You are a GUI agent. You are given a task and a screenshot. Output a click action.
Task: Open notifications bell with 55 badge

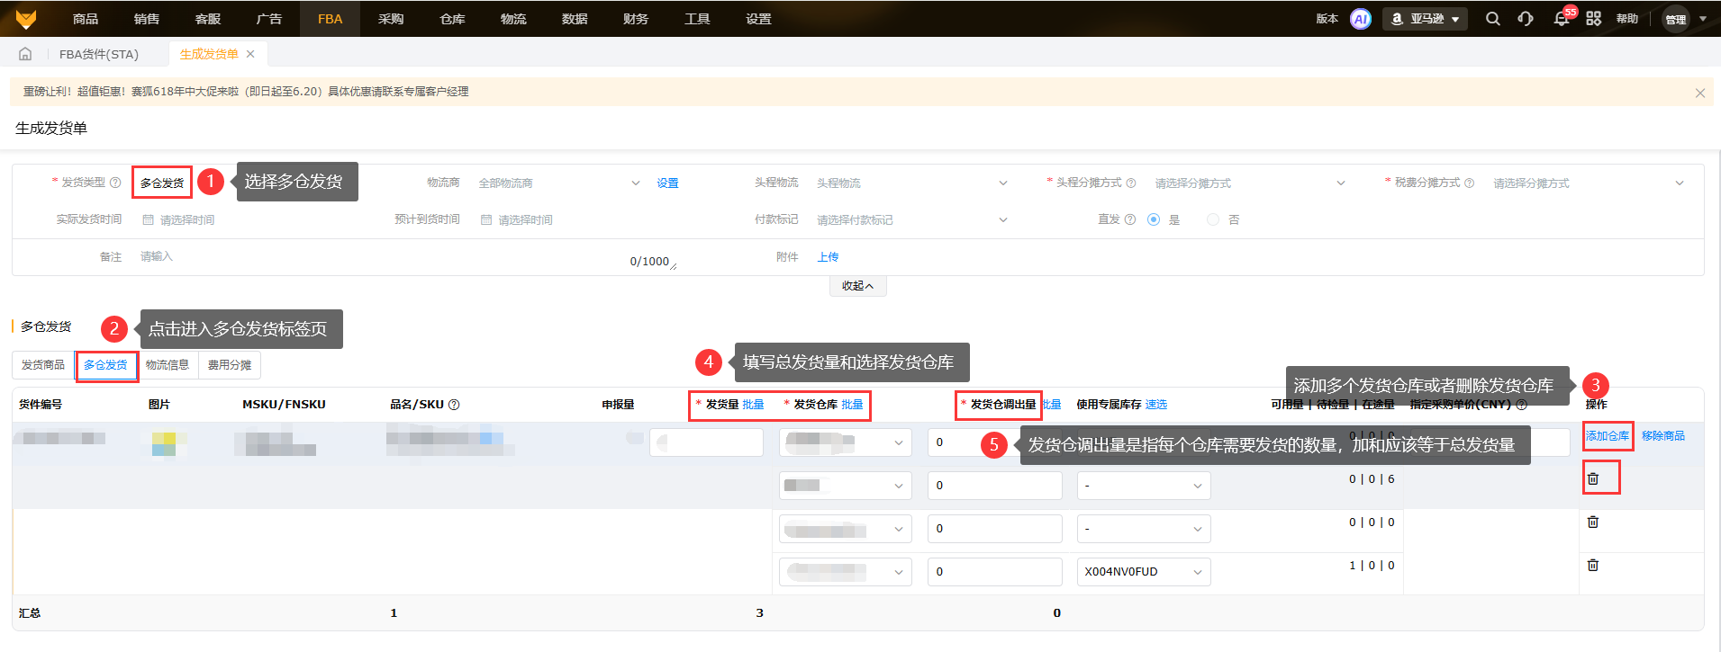1561,19
